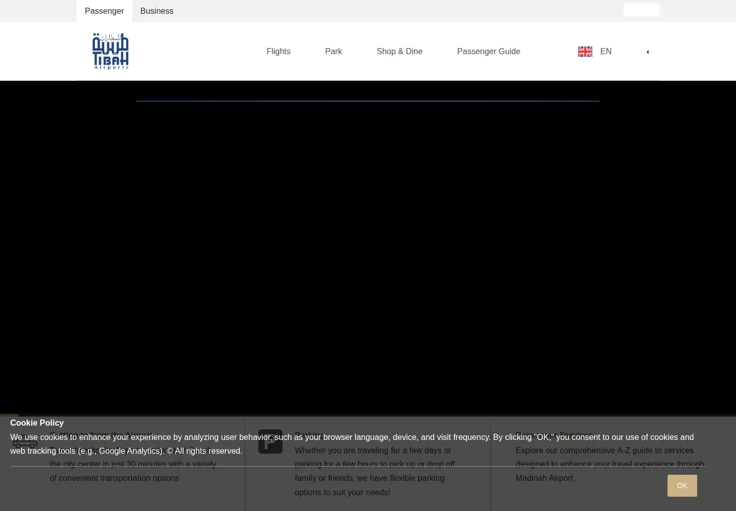Open the Park menu
This screenshot has height=511, width=736.
(334, 51)
